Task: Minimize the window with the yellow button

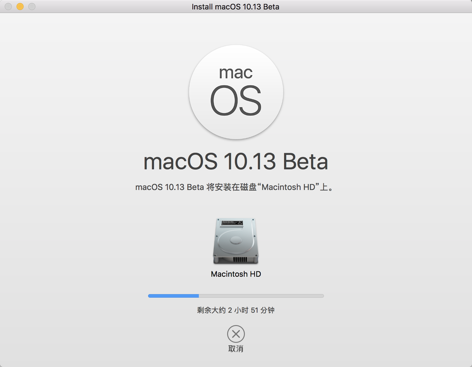Action: coord(20,6)
